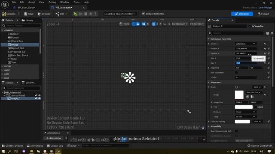Open compile options ellipsis next to Compile
The width and height of the screenshot is (275, 154).
click(18, 14)
